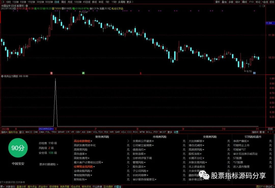Image resolution: width=275 pixels, height=188 pixels.
Task: Click the panel layout icon before 分时
Action: (x=3, y=2)
